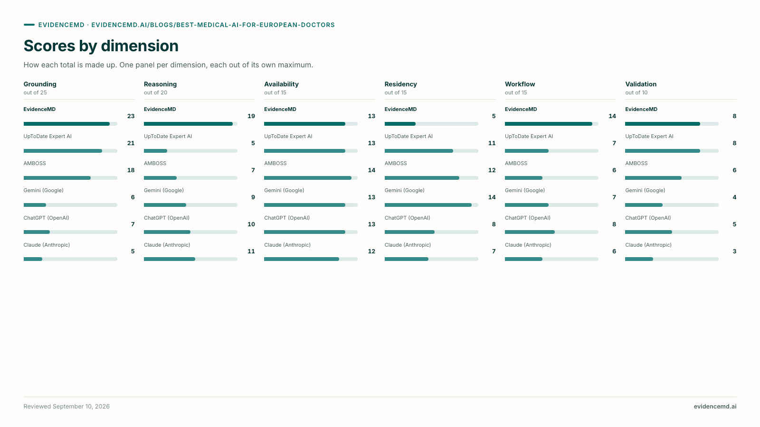The width and height of the screenshot is (760, 427).
Task: Click the 'out of 10' Validation subtitle
Action: tap(636, 93)
